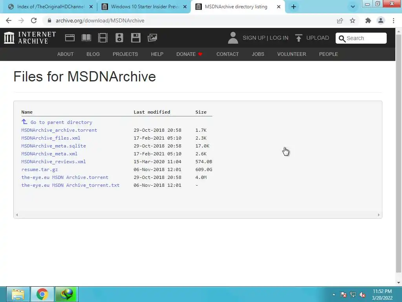402x302 pixels.
Task: Click the UPLOAD link
Action: [317, 38]
